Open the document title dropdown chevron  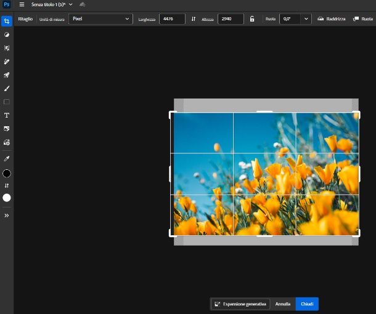point(71,4)
